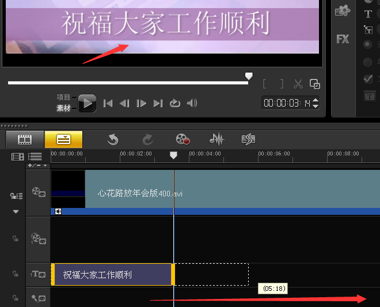The image size is (380, 307).
Task: Click the 祝福大家工作顺利 title in the preview
Action: (x=165, y=24)
